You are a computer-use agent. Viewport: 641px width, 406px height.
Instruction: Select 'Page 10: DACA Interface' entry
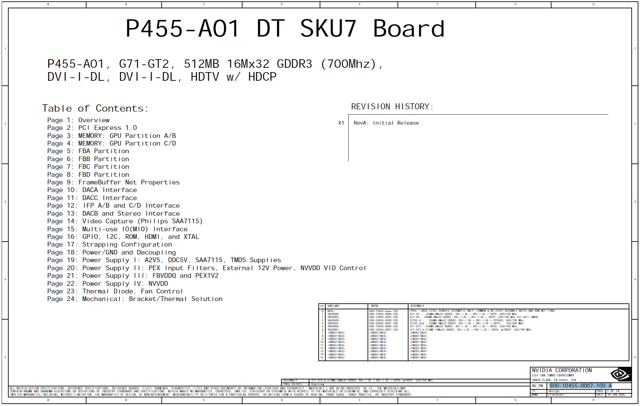[92, 190]
